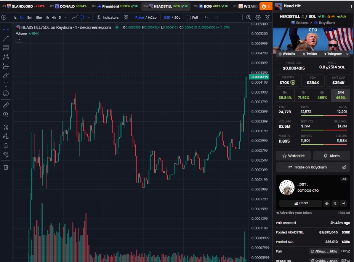
Task: Select the D daily timeframe
Action: (x=60, y=17)
